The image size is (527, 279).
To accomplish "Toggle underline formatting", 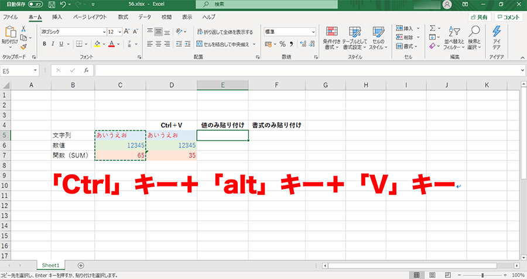I will pos(61,44).
